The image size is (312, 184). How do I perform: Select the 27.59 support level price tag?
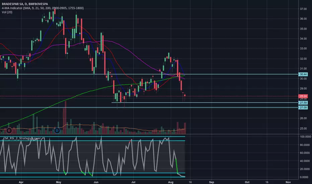pyautogui.click(x=303, y=103)
